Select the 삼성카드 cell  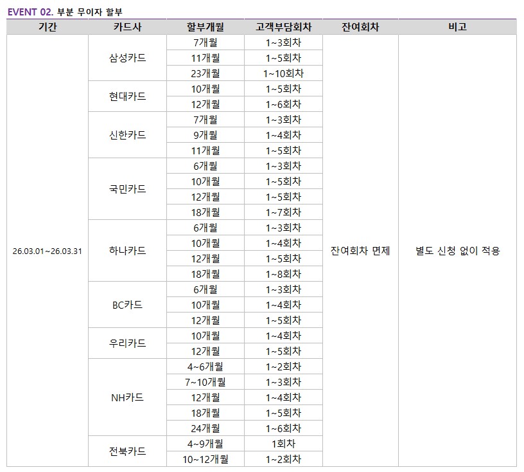[127, 58]
